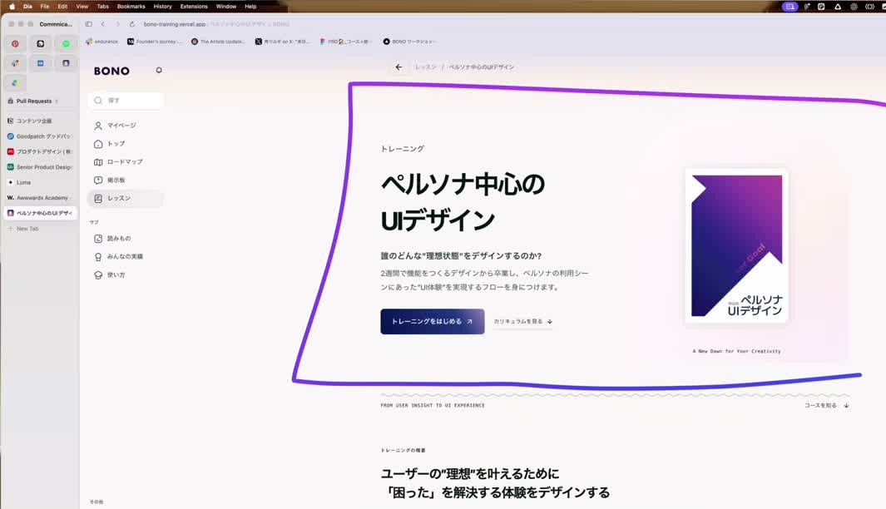Open the Founder's journey bookmark
The image size is (886, 509).
point(155,42)
